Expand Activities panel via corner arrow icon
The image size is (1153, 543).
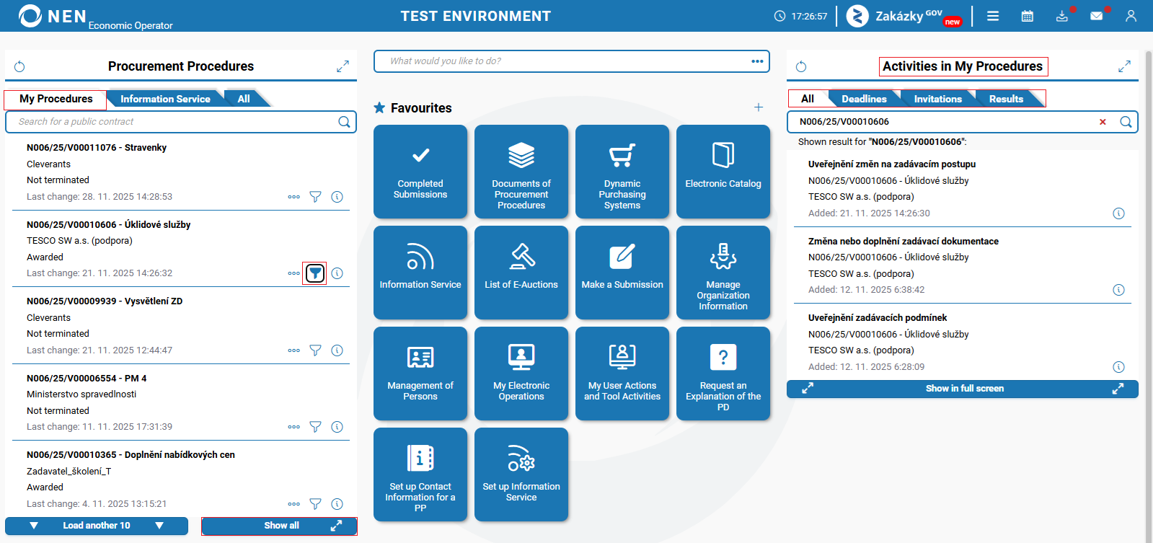(1124, 66)
